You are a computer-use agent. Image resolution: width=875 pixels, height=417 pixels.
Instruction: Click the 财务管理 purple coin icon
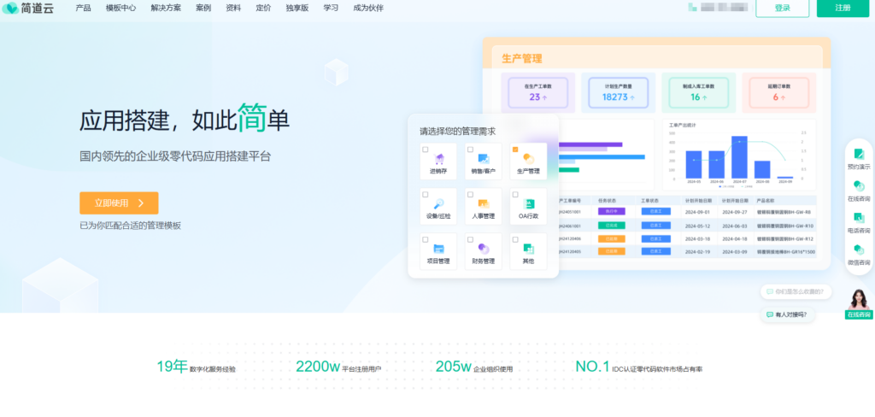click(x=484, y=249)
